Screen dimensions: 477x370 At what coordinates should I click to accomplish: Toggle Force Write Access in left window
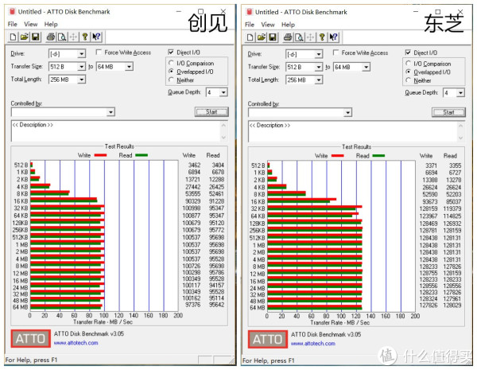99,53
